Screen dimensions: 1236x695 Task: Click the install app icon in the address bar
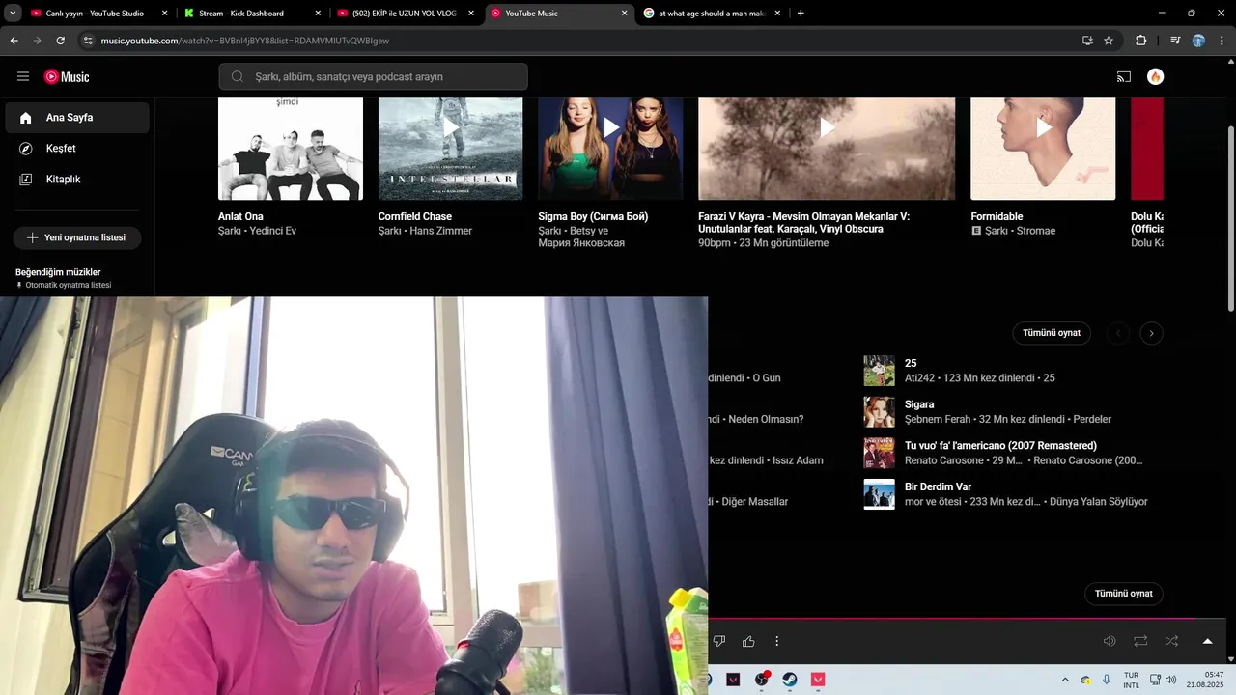1087,41
